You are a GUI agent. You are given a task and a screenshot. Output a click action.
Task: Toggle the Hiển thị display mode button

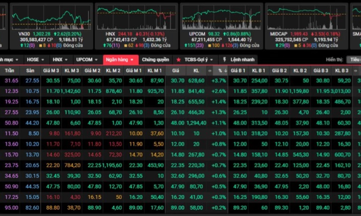coord(354,60)
